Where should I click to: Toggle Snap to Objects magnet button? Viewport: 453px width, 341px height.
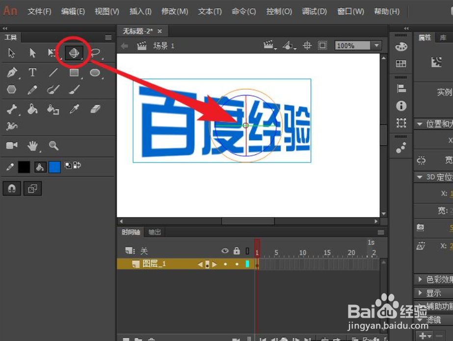pyautogui.click(x=12, y=189)
